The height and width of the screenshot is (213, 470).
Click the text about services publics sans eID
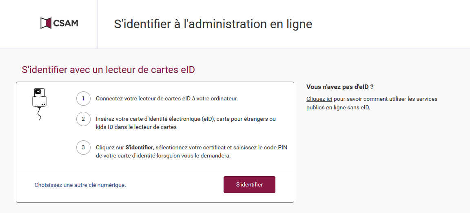(372, 103)
